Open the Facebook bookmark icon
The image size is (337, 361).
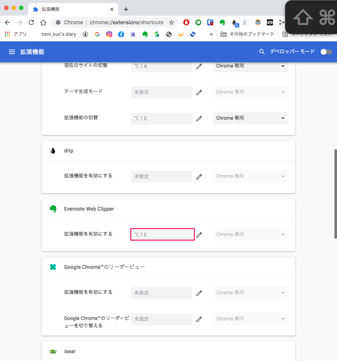click(121, 34)
